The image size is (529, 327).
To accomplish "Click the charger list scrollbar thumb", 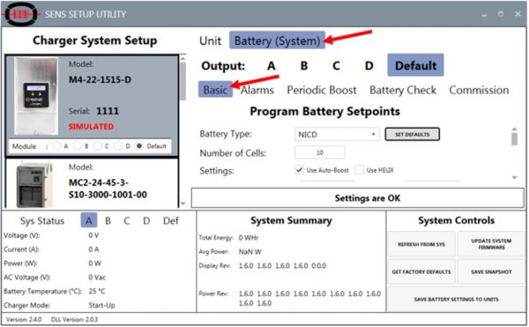I will (183, 81).
